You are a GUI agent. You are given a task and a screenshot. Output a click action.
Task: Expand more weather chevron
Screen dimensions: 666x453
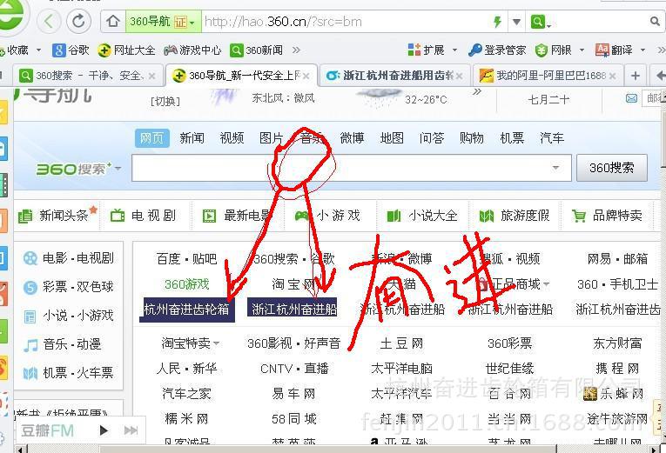pyautogui.click(x=477, y=91)
